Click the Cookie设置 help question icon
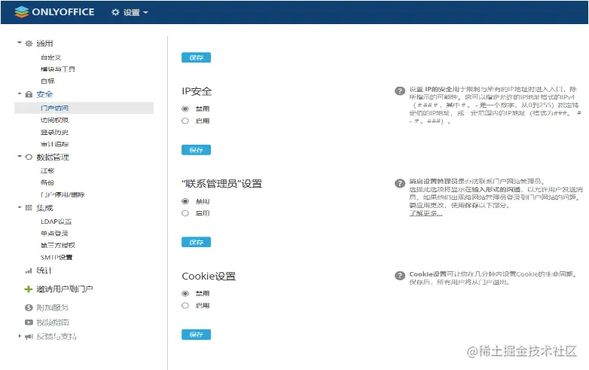This screenshot has width=589, height=370. pyautogui.click(x=400, y=276)
